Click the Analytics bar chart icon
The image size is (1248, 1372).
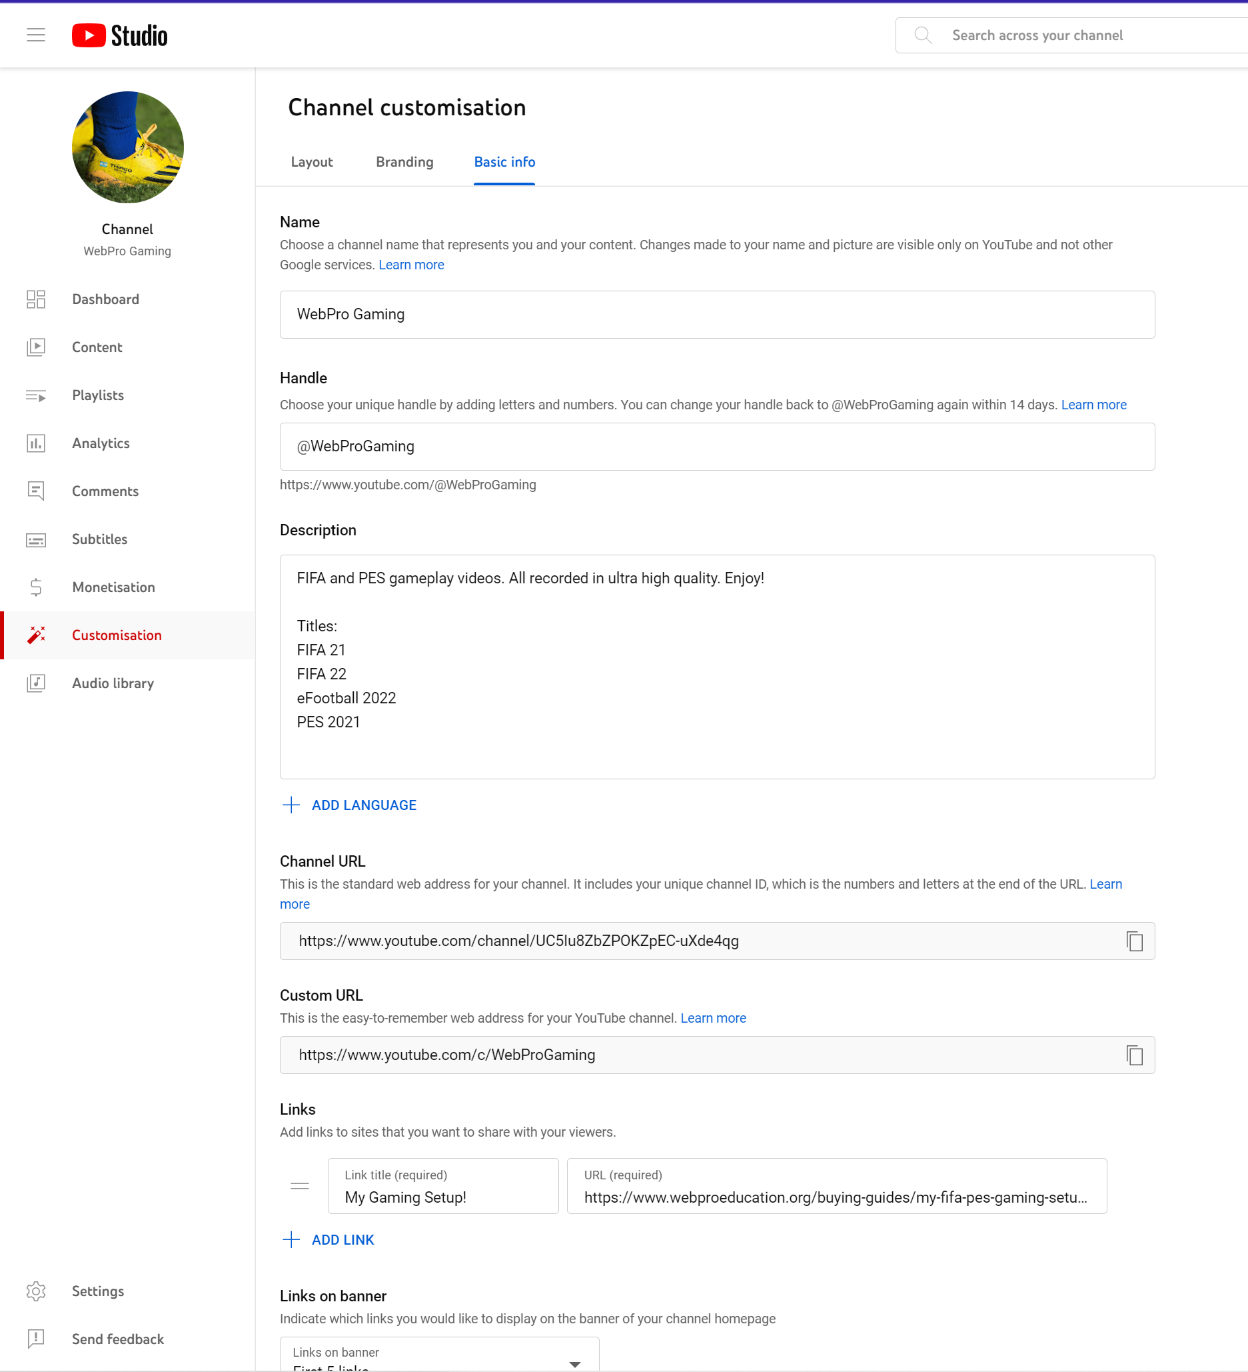click(x=36, y=443)
